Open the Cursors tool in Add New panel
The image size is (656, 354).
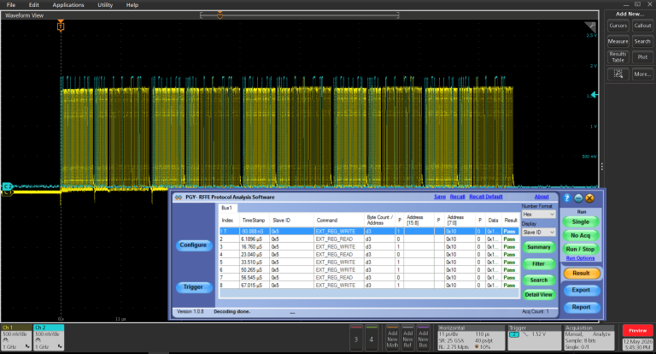pos(618,26)
